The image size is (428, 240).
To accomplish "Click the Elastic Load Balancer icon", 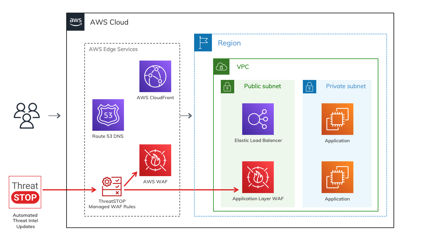I will coord(258,119).
